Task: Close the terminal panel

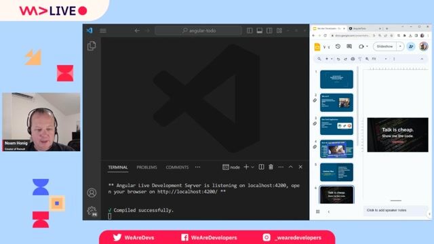Action: [x=300, y=167]
